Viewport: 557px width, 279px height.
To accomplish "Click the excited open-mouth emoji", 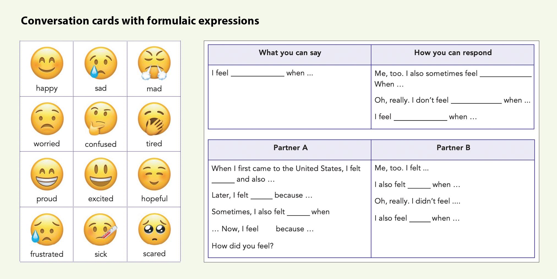I will pos(101,174).
